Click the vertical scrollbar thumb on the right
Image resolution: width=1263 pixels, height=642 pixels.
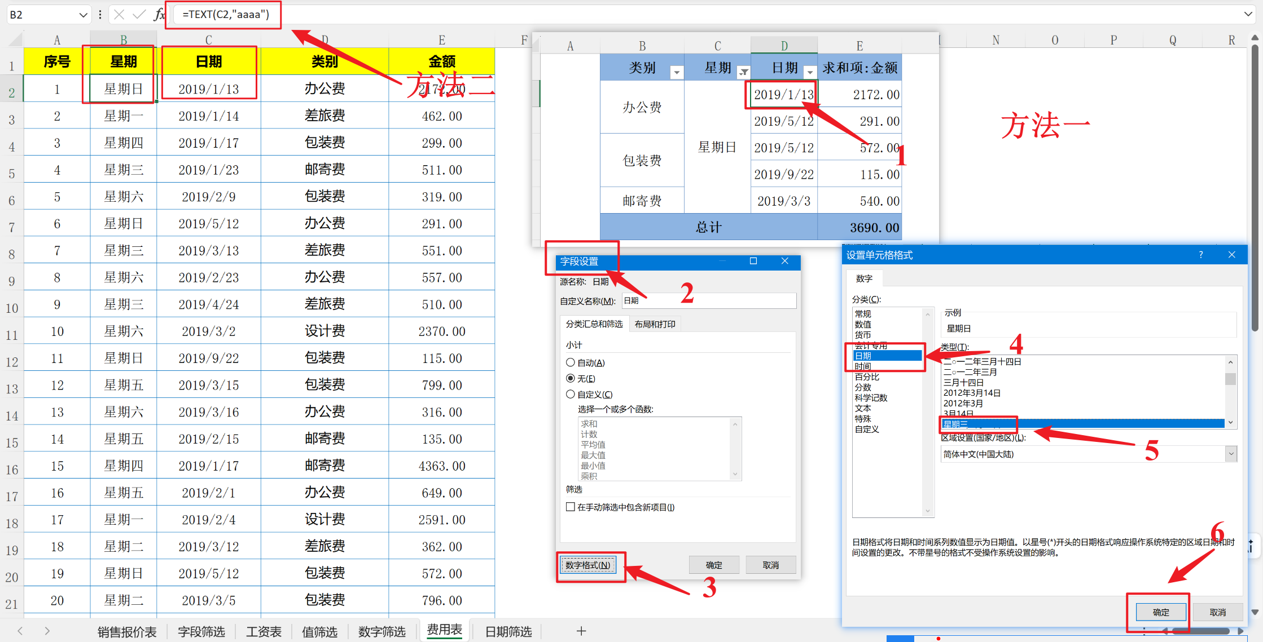[1255, 186]
